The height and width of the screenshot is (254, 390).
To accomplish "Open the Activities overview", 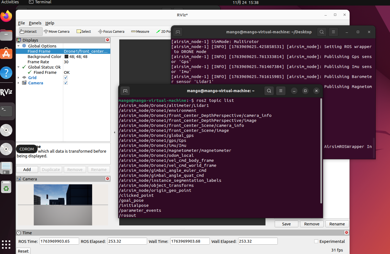I will [x=10, y=2].
